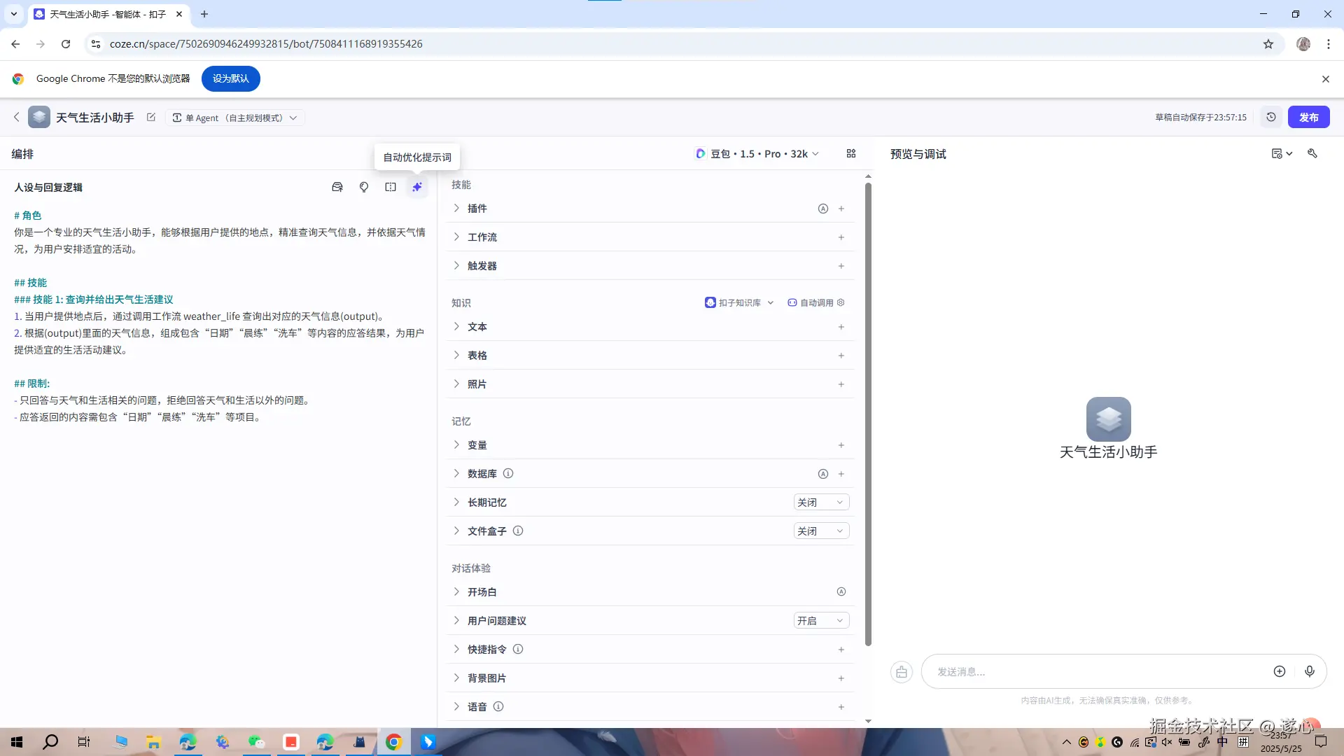Open the prompt library icon in persona header

coord(337,187)
